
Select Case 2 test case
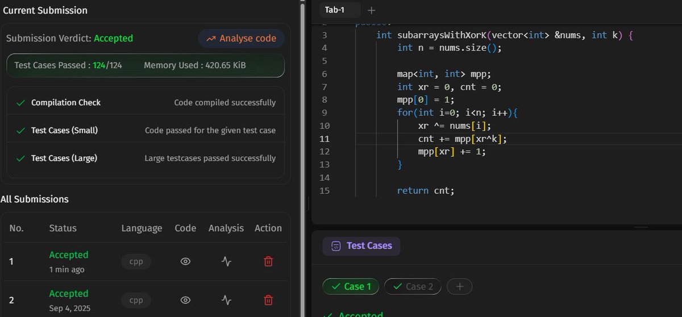point(413,286)
